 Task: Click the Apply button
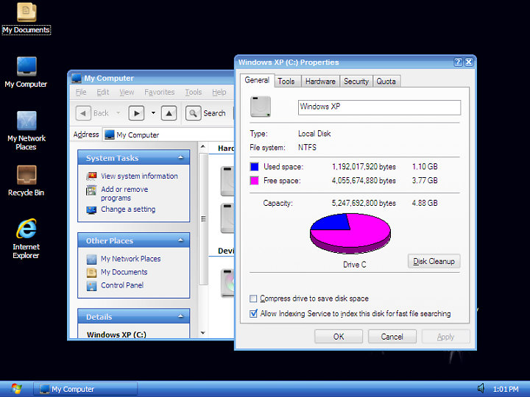click(445, 337)
